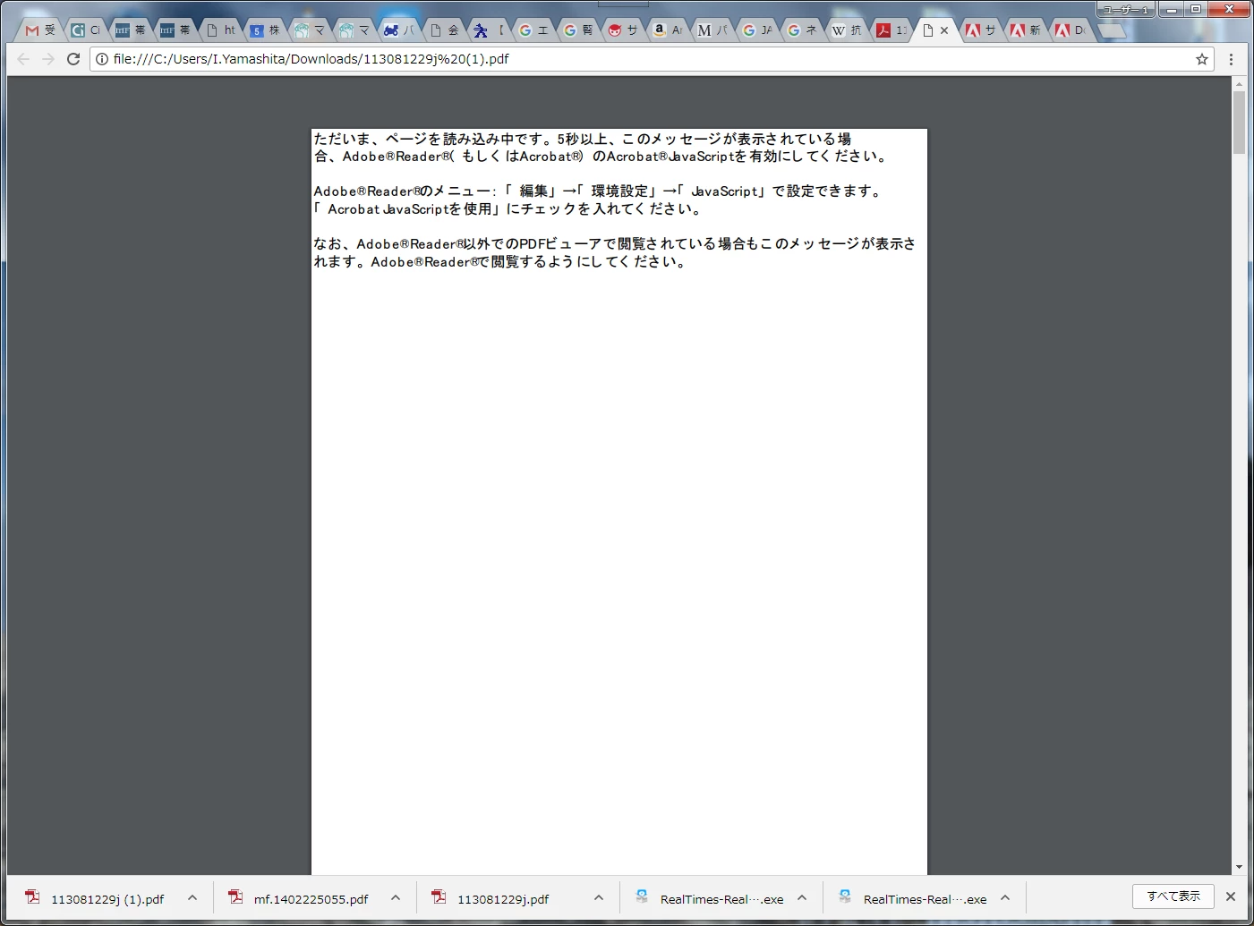The image size is (1254, 926).
Task: Click the ユーザー1 profile button
Action: click(1125, 9)
